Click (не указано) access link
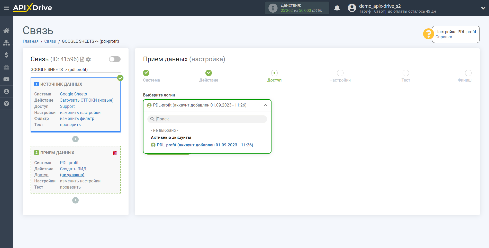 click(x=72, y=175)
